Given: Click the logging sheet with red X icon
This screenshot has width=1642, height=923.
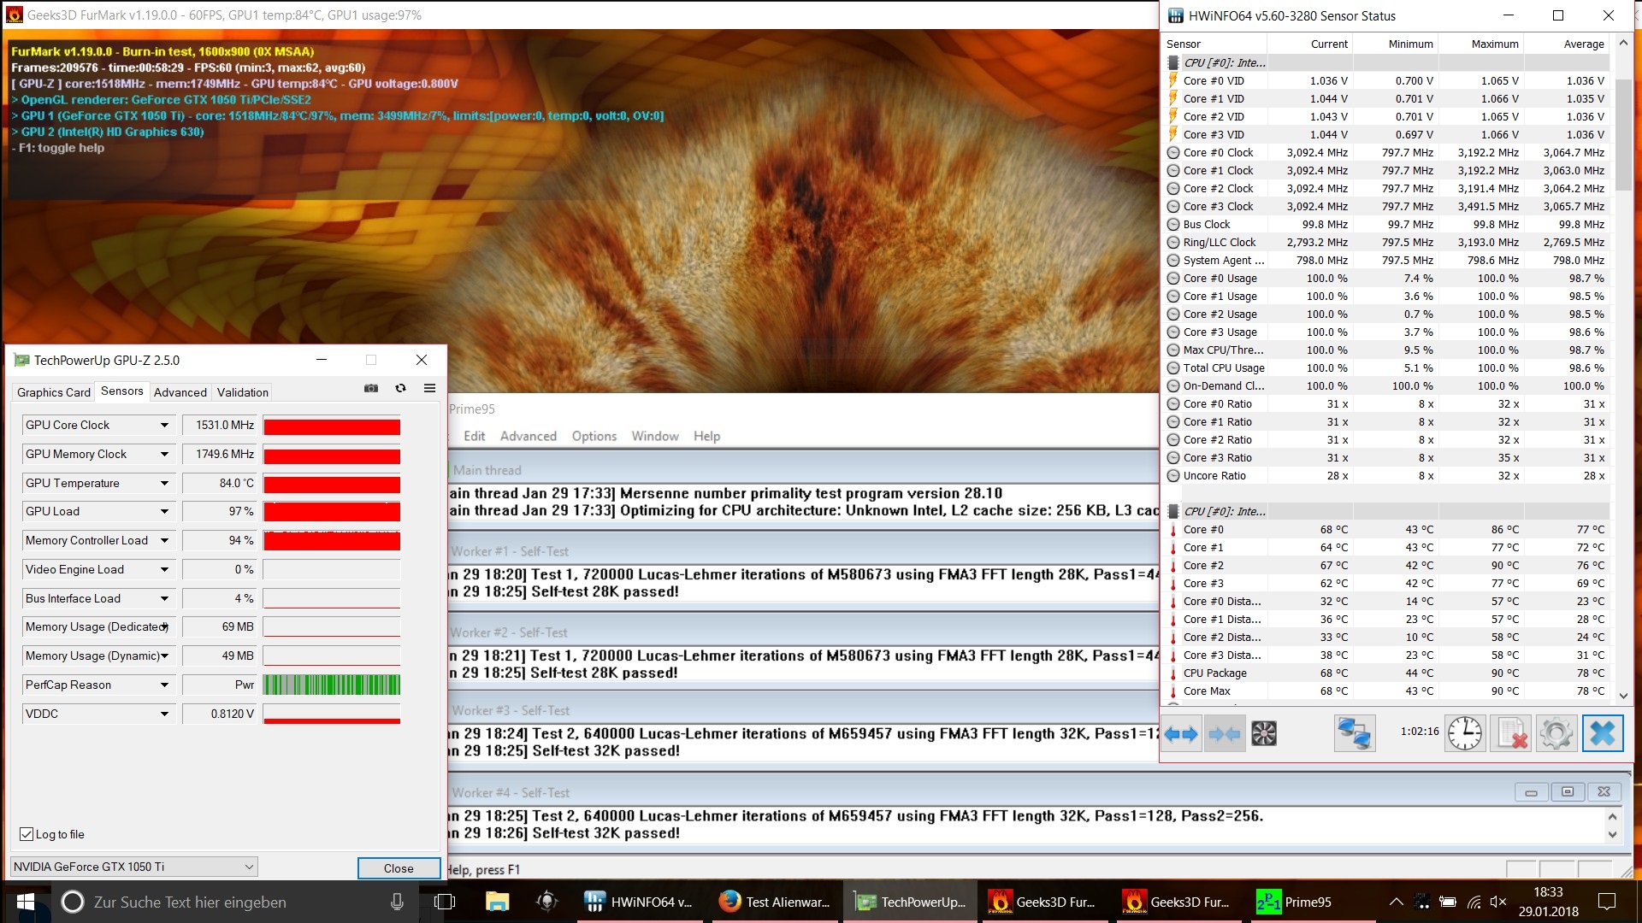Looking at the screenshot, I should 1510,733.
